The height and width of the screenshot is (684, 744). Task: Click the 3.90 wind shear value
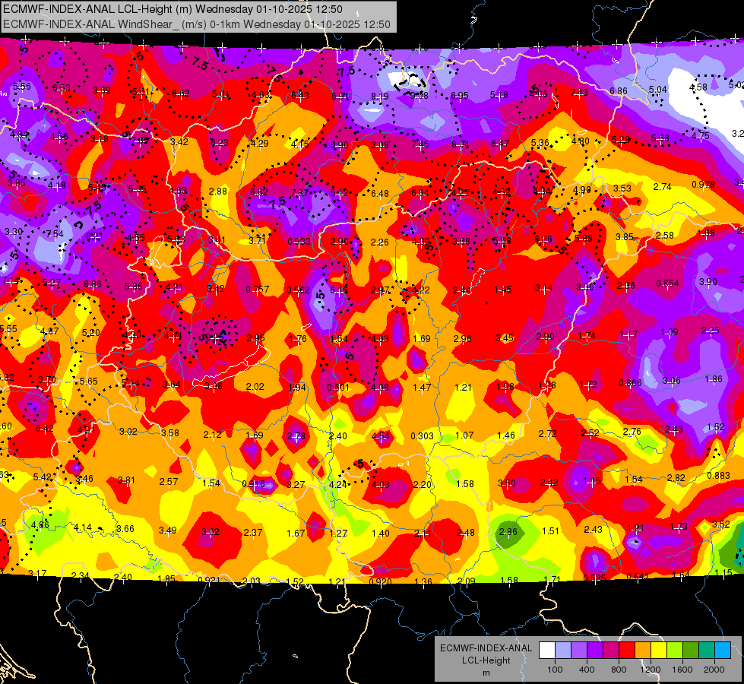pyautogui.click(x=708, y=281)
